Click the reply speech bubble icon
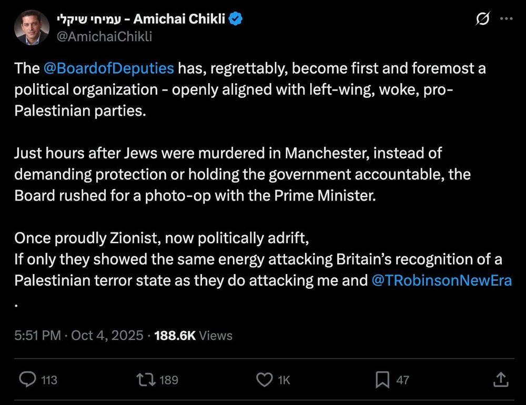 [x=27, y=379]
